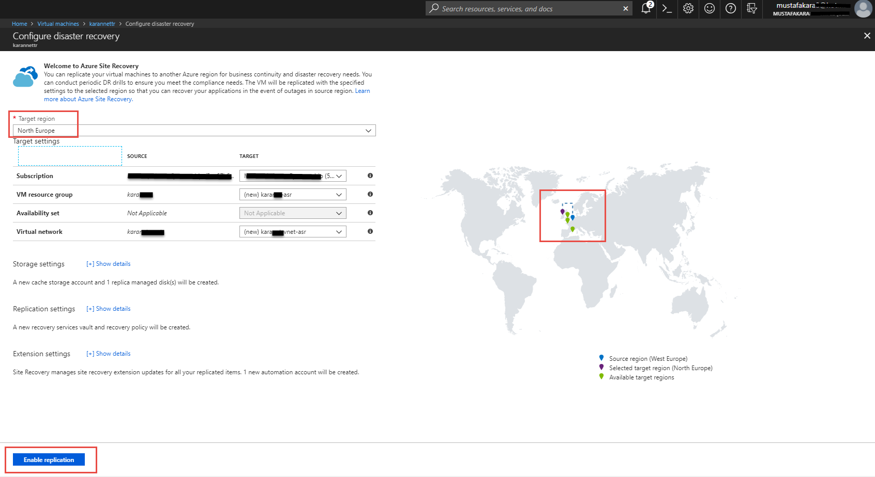Open the target Subscription dropdown
The width and height of the screenshot is (875, 477).
pyautogui.click(x=293, y=176)
